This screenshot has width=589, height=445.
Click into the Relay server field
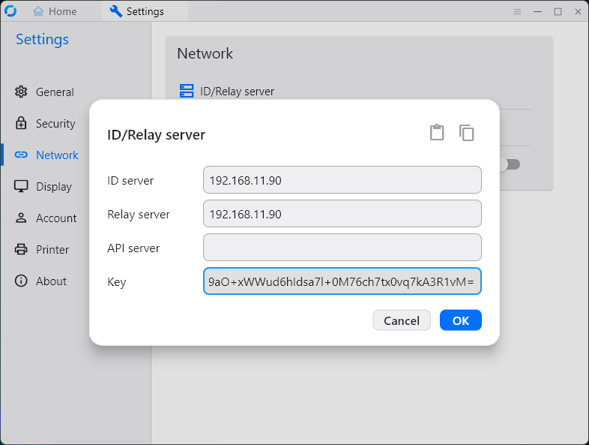(x=342, y=214)
